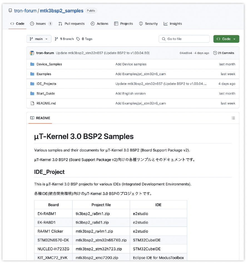Click the 'Add English version' commit message
Image resolution: width=248 pixels, height=264 pixels.
pyautogui.click(x=130, y=94)
